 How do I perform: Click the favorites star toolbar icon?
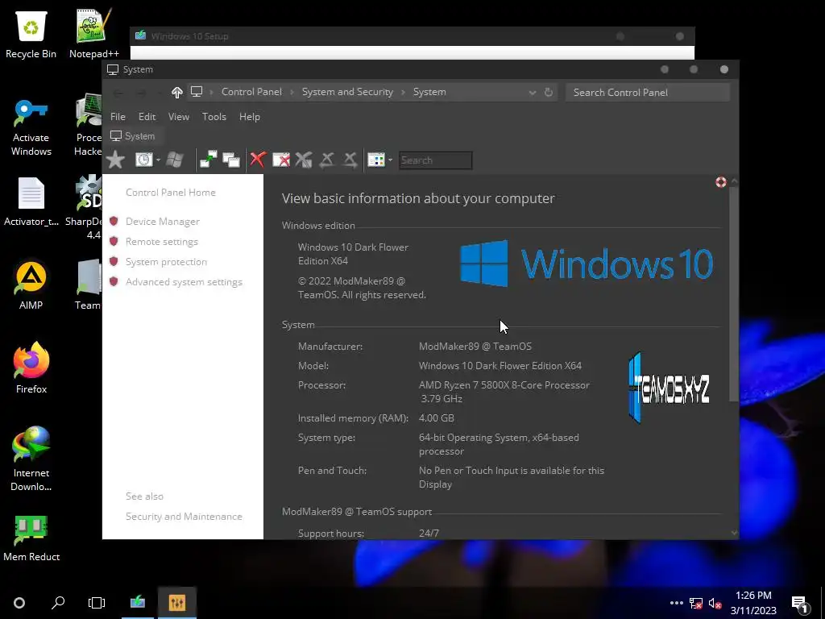pyautogui.click(x=115, y=160)
